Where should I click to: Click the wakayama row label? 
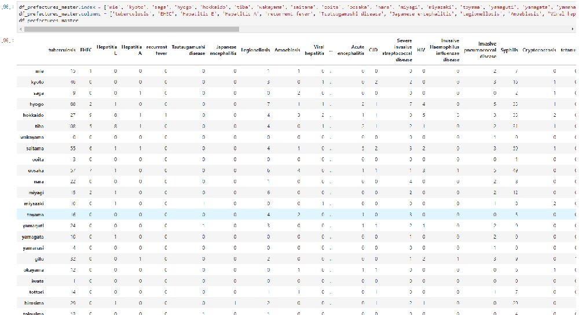tap(34, 137)
